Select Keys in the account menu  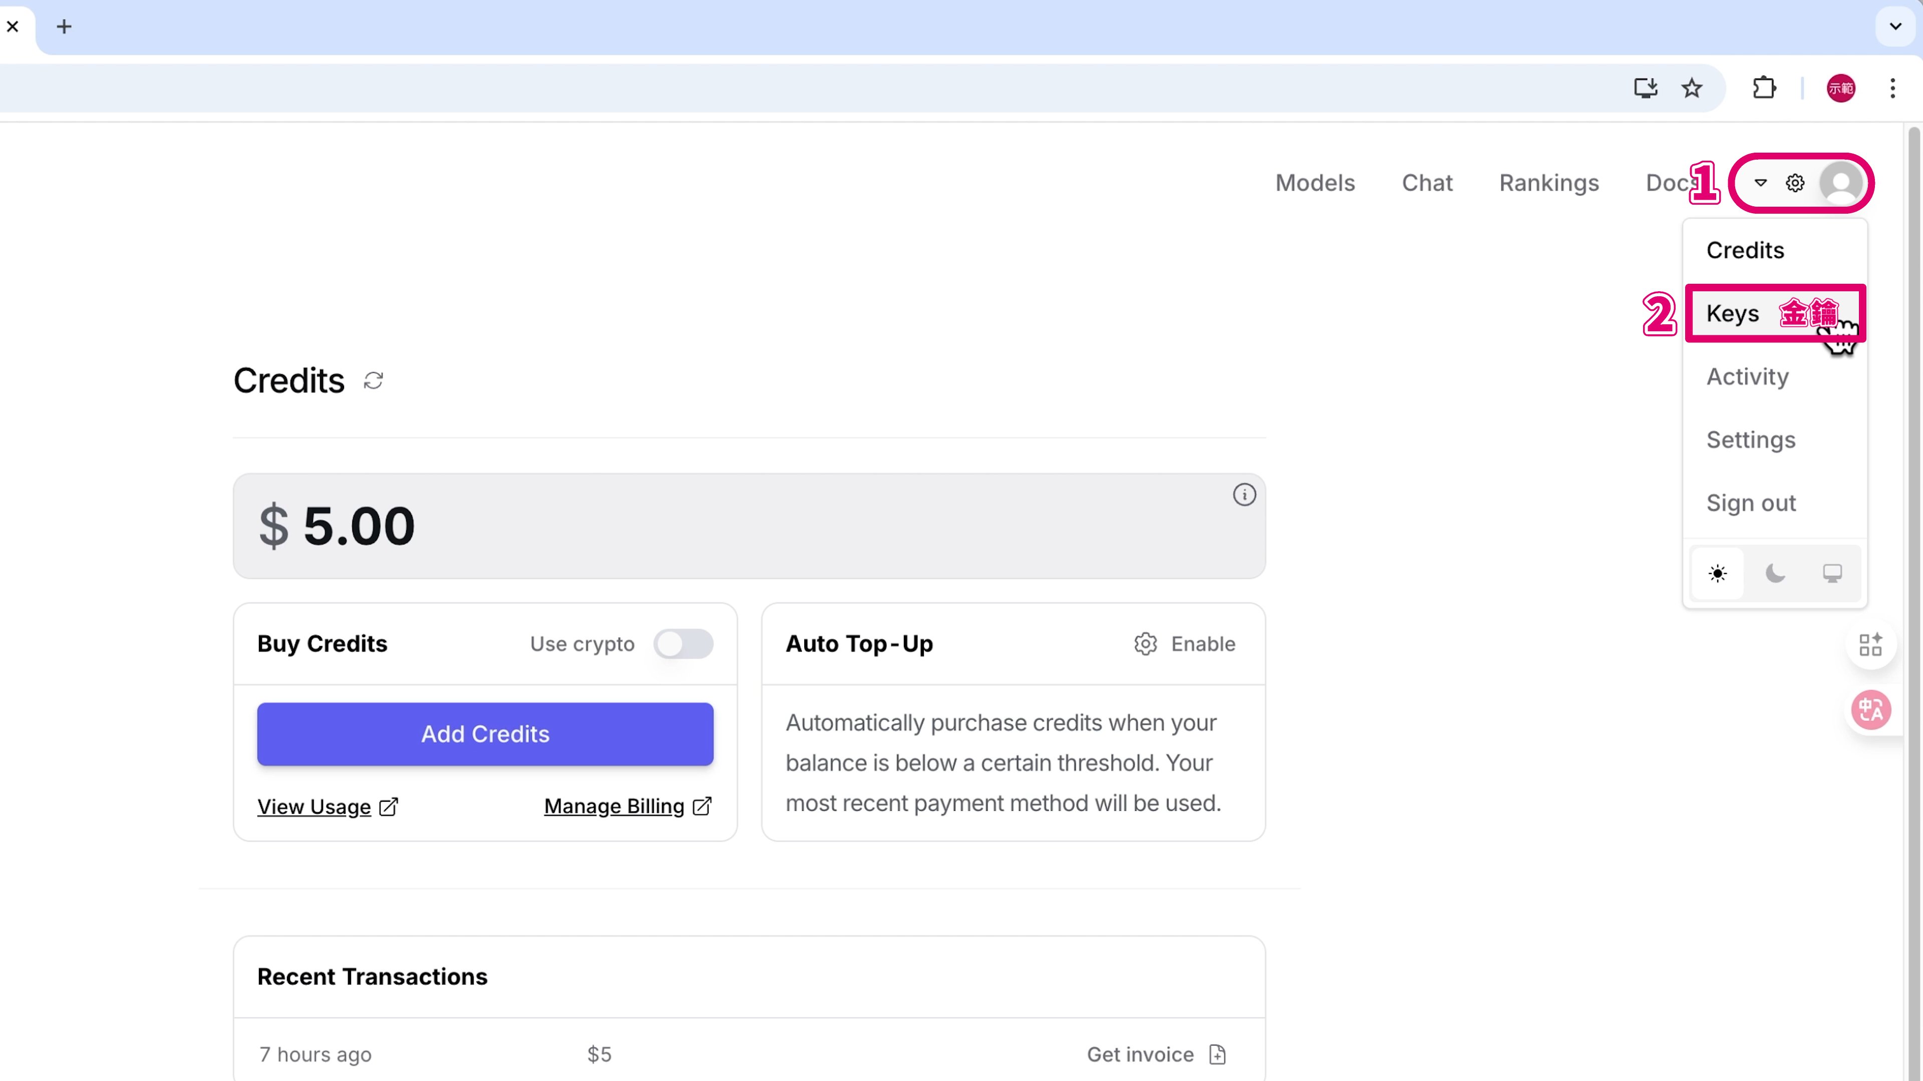coord(1774,313)
